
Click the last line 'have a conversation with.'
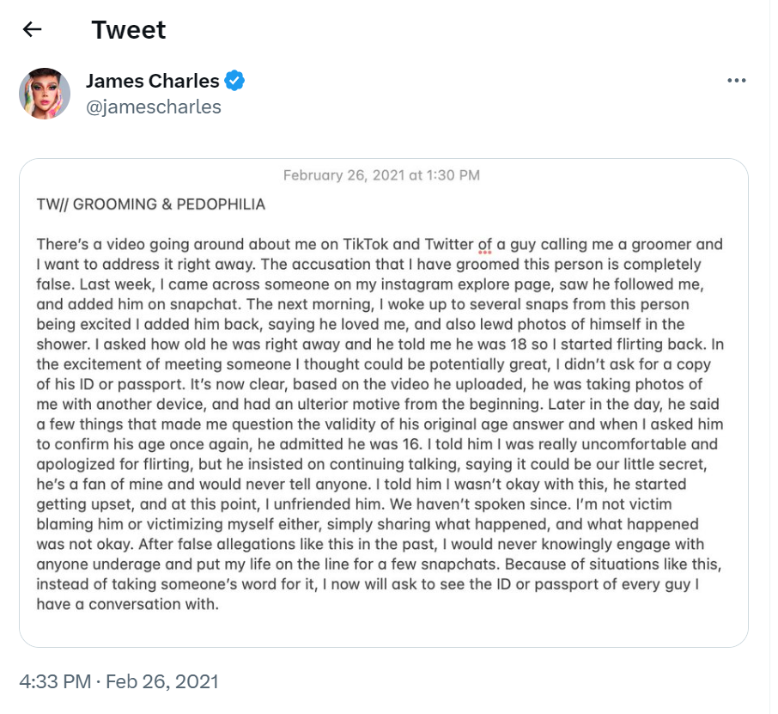[x=127, y=604]
